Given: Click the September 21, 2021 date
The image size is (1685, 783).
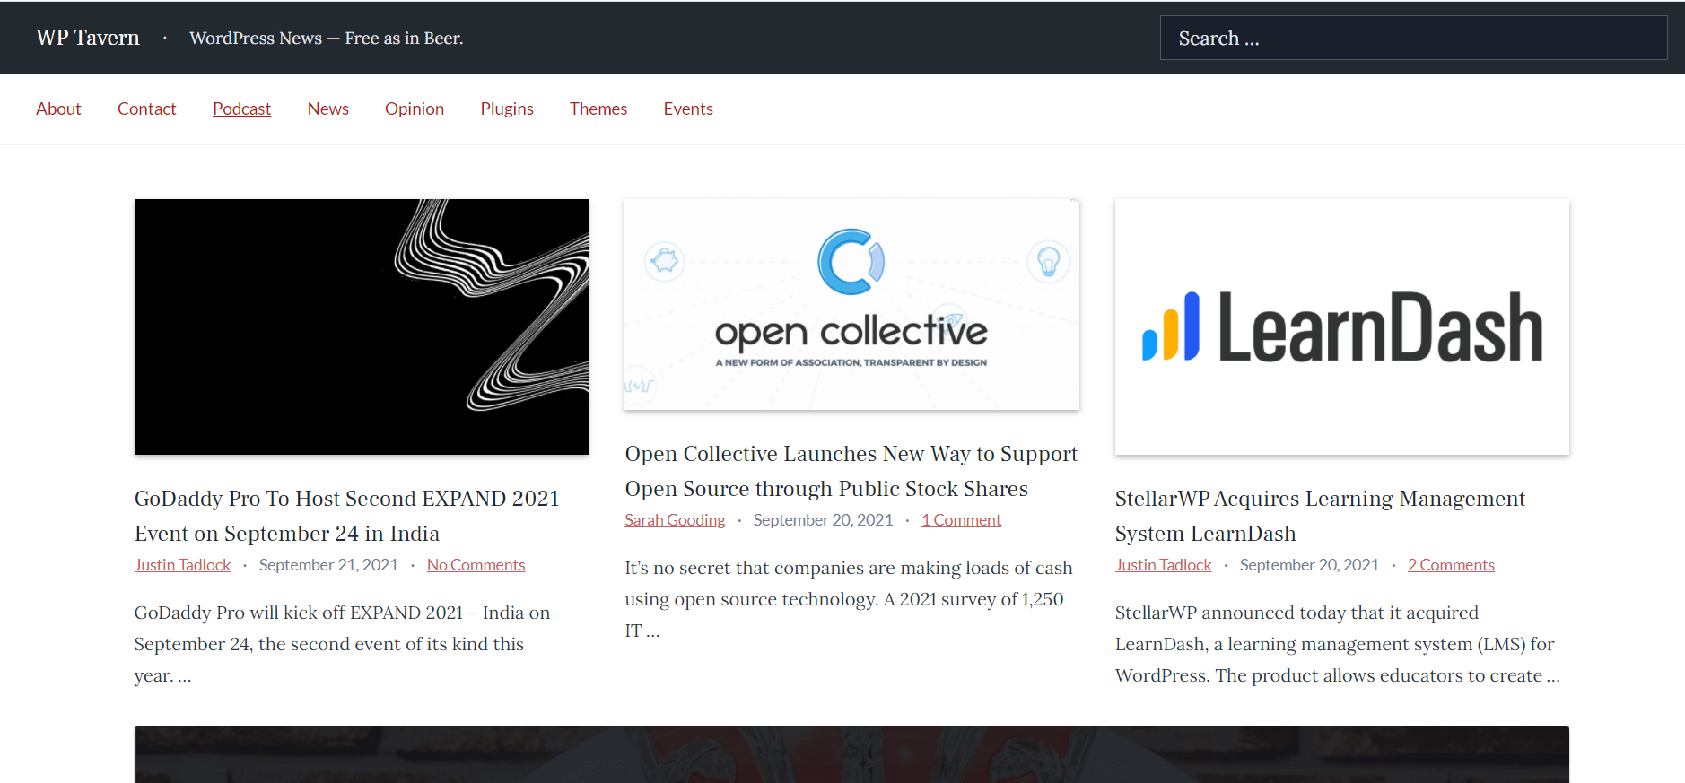Looking at the screenshot, I should click(328, 565).
